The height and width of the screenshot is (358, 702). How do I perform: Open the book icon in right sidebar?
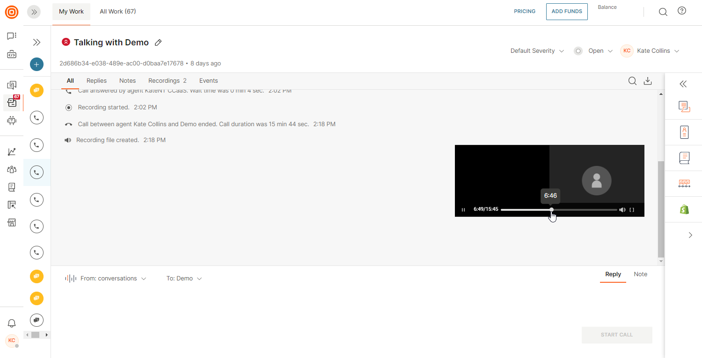(x=684, y=158)
